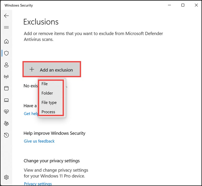The width and height of the screenshot is (202, 186).
Task: Select Virus & threat protection shield icon
Action: pyautogui.click(x=6, y=53)
